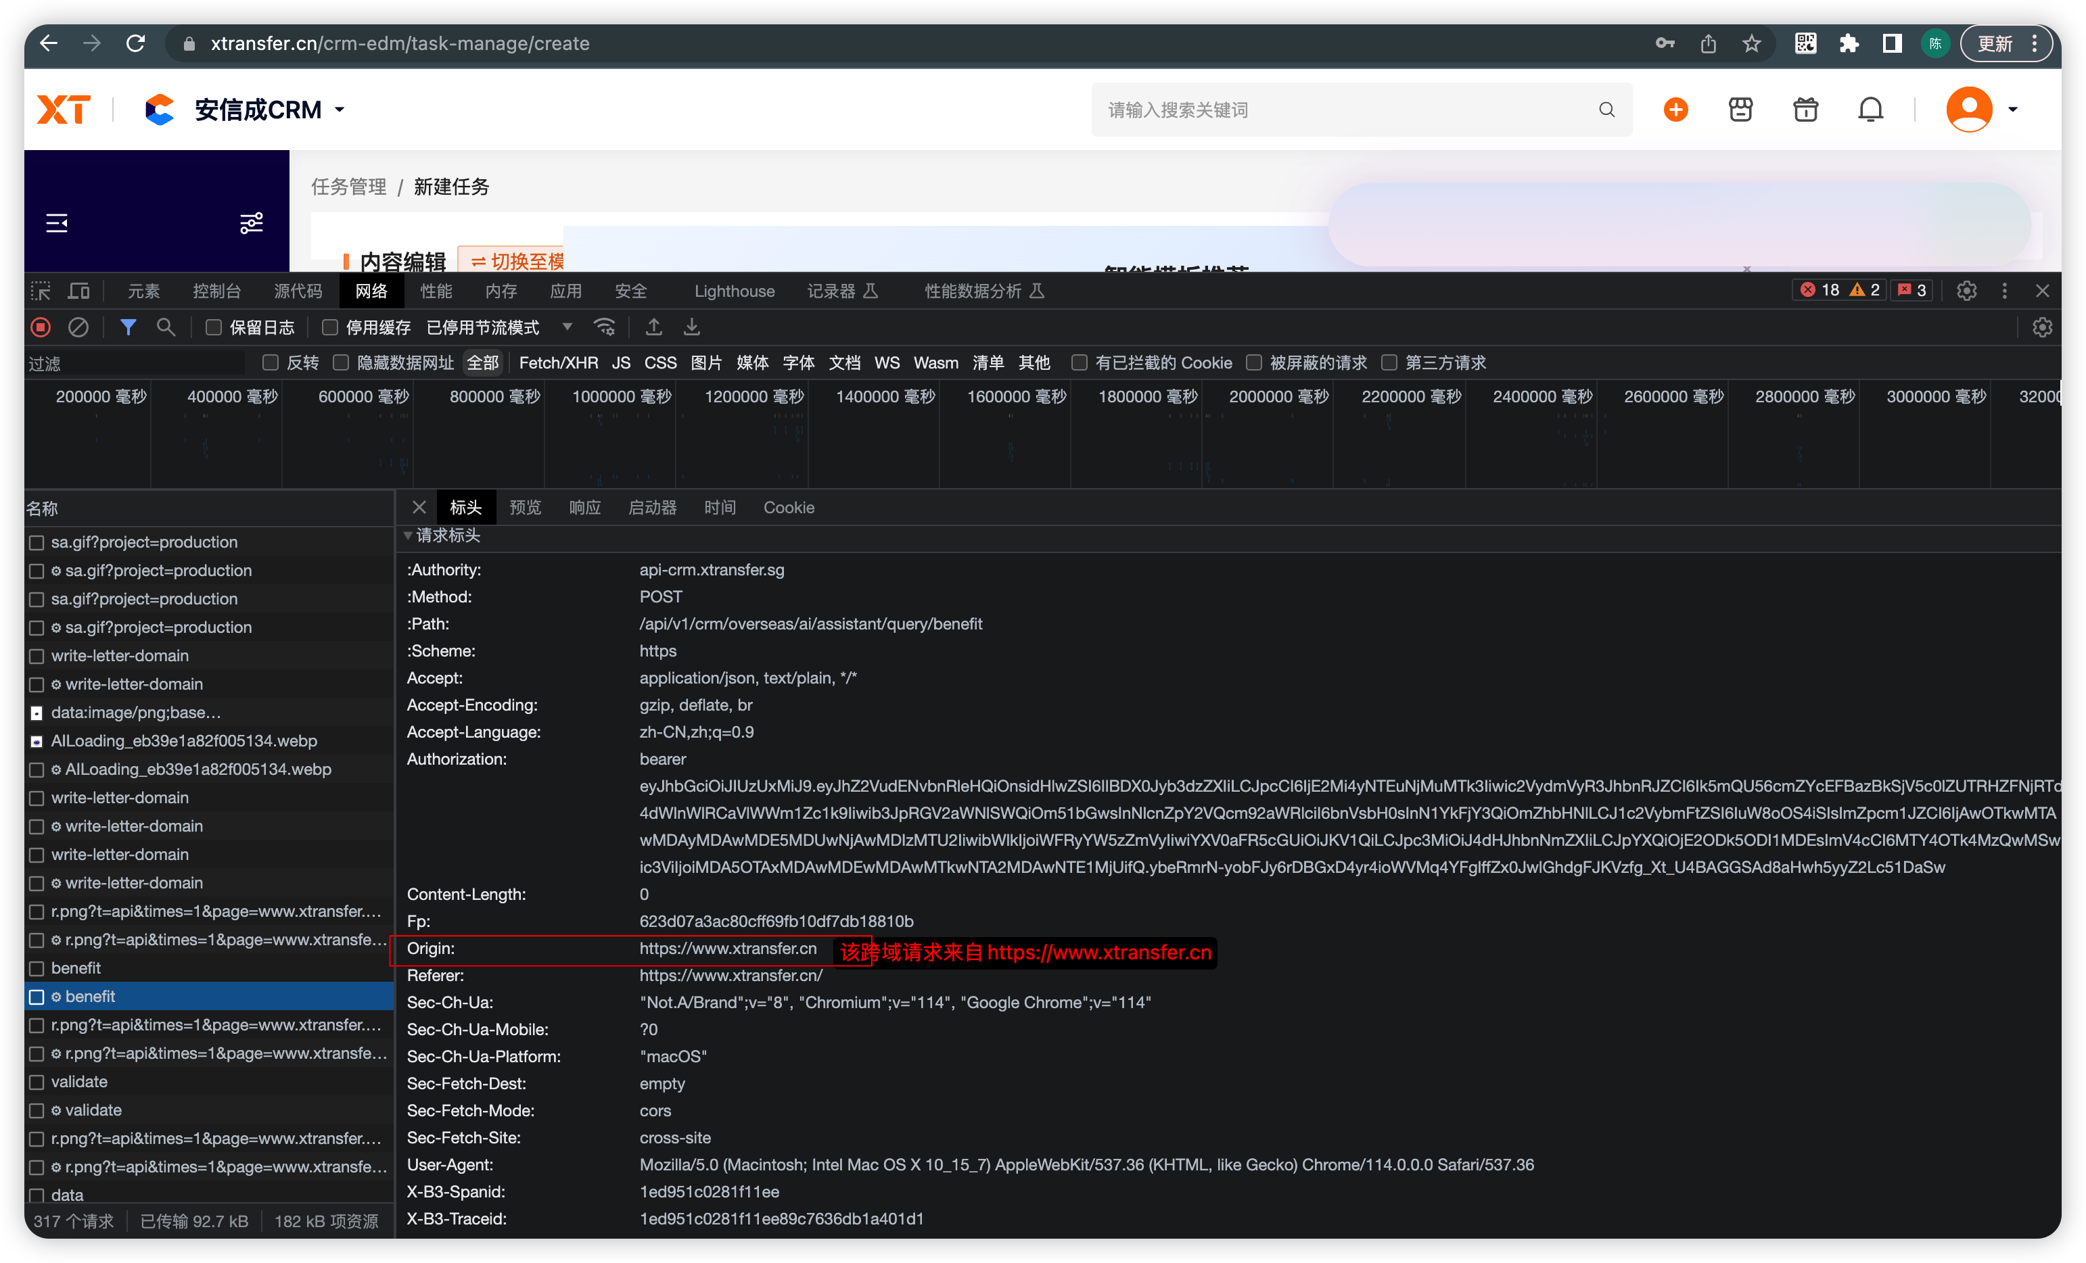Click the orange plus add button

click(x=1675, y=110)
